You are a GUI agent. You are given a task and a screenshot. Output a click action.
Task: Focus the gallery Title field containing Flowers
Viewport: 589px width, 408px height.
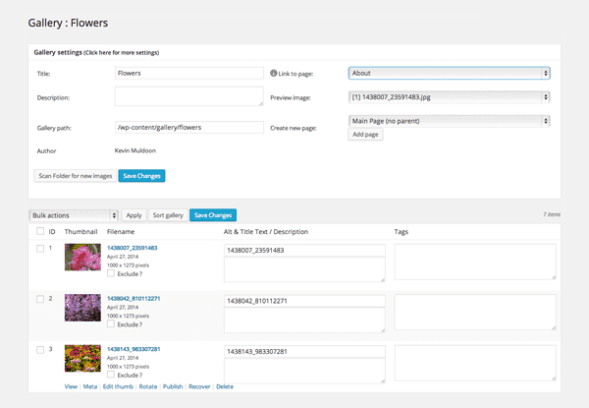[189, 74]
